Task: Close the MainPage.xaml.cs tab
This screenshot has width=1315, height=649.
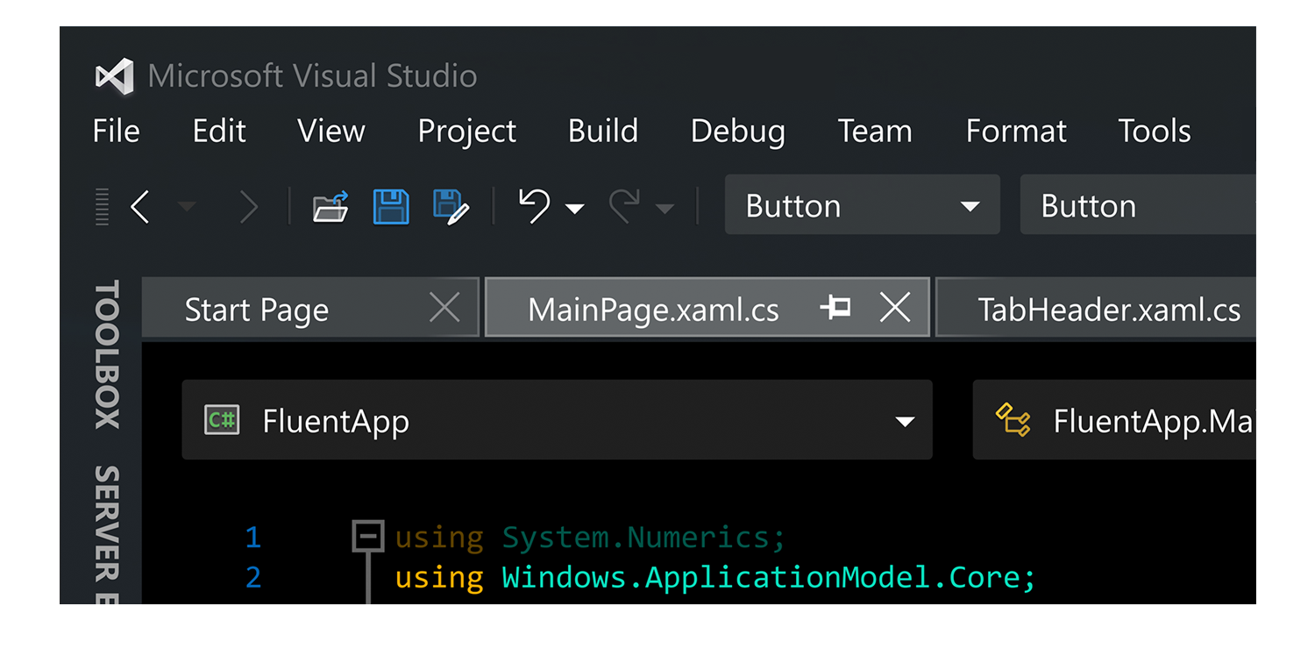Action: 895,308
